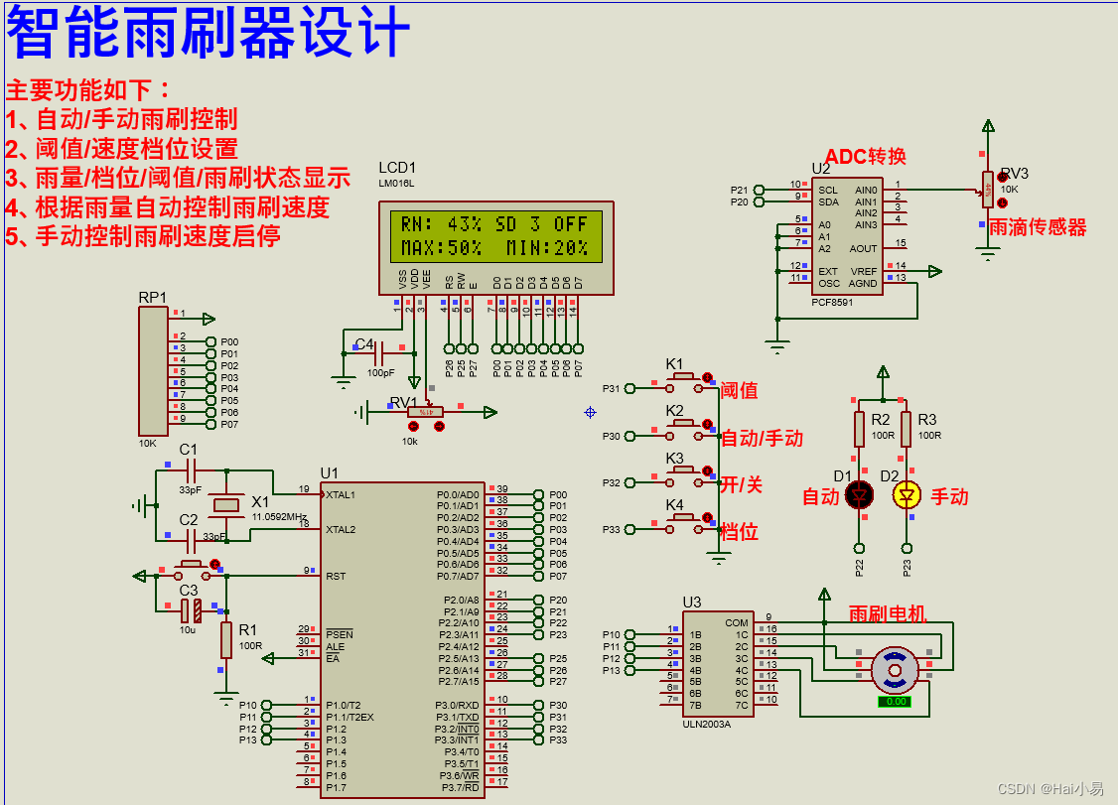This screenshot has width=1118, height=805.
Task: Click the K4 gear (档位) pushbutton
Action: click(x=684, y=523)
